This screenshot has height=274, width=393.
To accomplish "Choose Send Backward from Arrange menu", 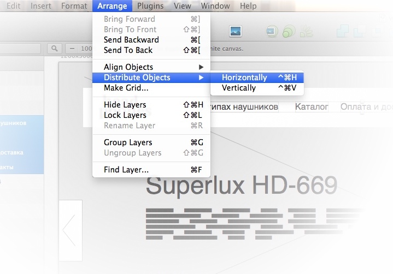I will 151,40.
